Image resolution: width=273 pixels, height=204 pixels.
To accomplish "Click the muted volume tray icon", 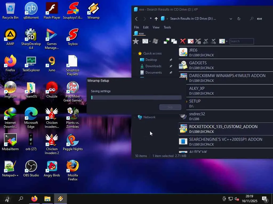I will coord(237,199).
